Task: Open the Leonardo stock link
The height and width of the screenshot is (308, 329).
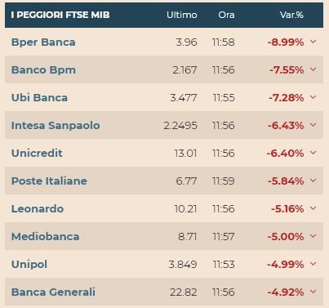Action: [x=38, y=209]
